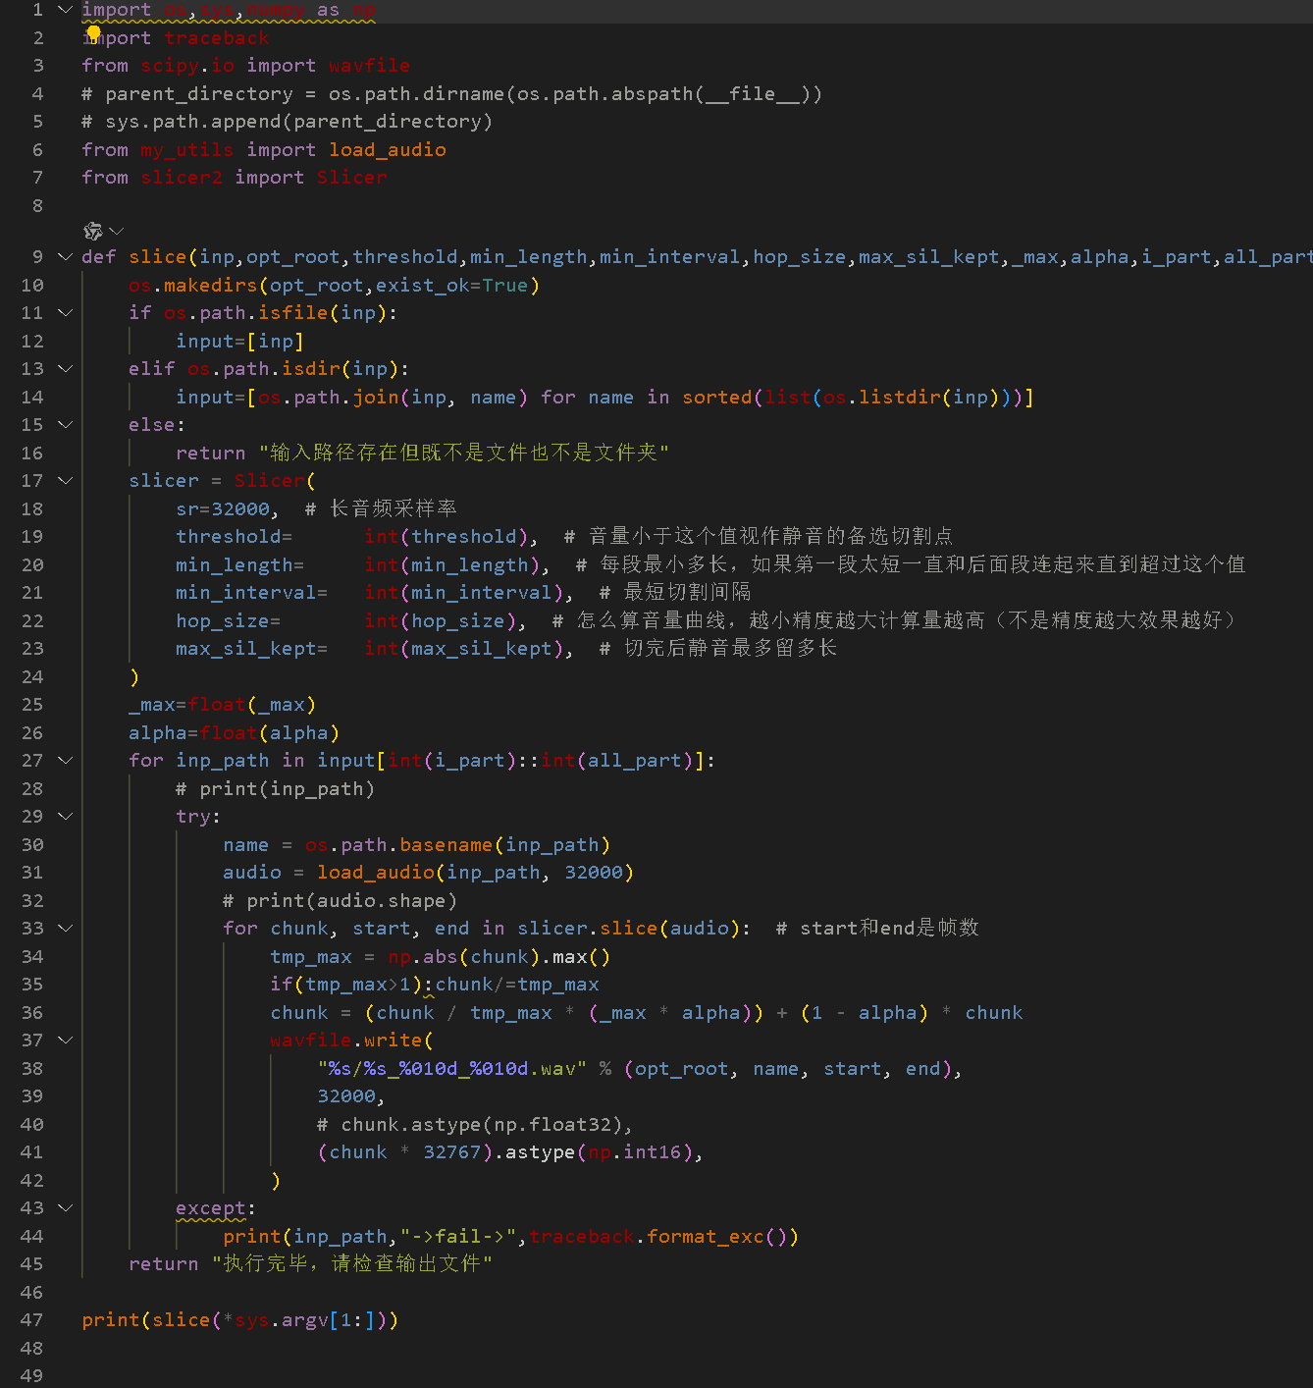Click 'threshold=' keyword argument on line 19
Screen dimensions: 1313x1388
point(235,536)
